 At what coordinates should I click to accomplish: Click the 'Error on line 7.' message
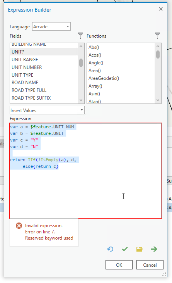40,232
